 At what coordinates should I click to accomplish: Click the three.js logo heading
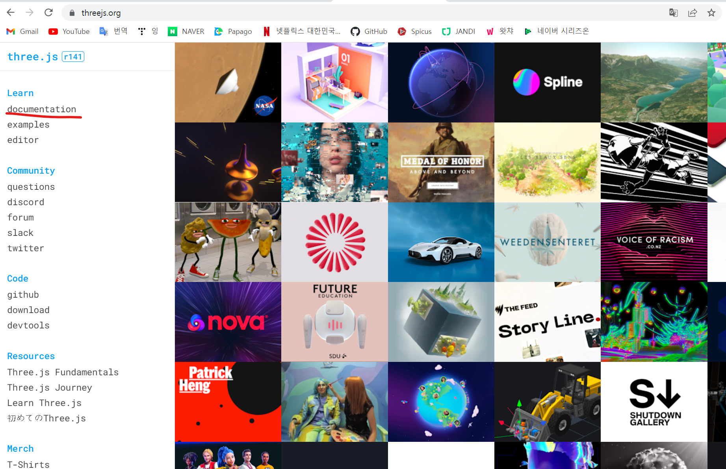pos(33,57)
